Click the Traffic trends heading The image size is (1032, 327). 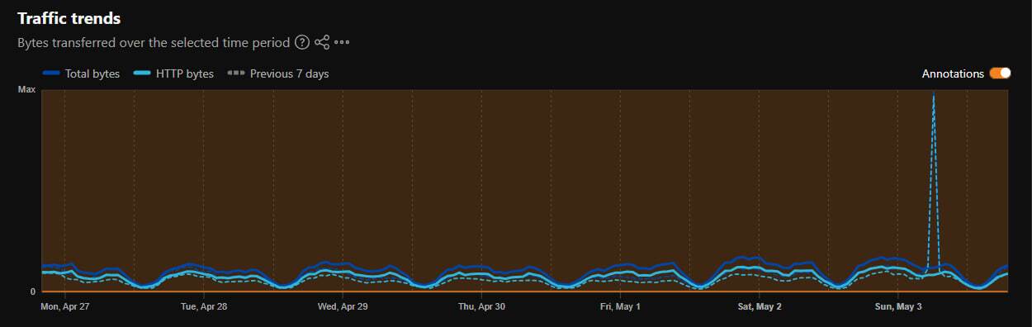pyautogui.click(x=69, y=18)
